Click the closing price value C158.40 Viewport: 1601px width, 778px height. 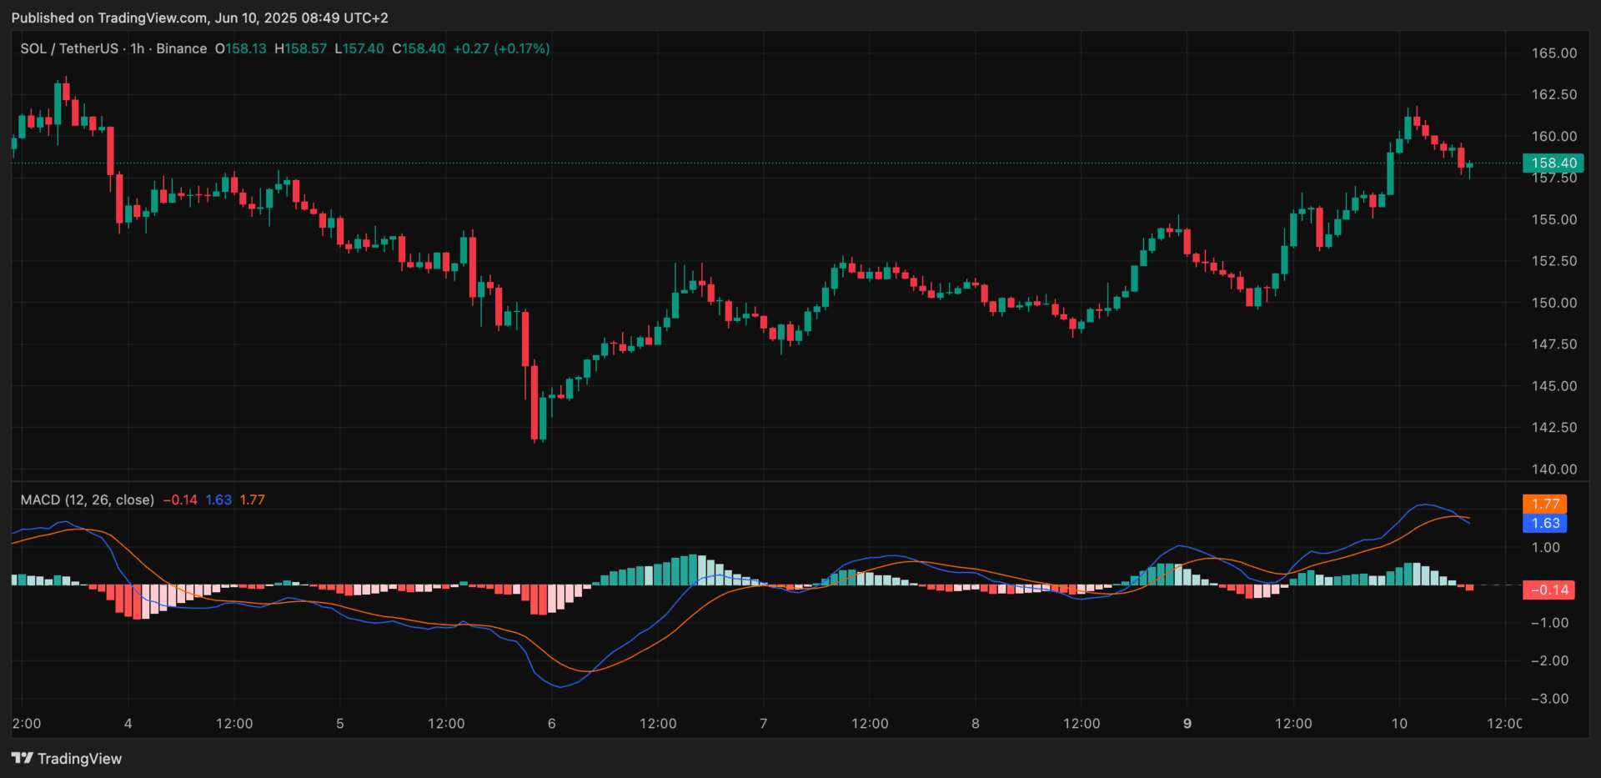point(419,48)
